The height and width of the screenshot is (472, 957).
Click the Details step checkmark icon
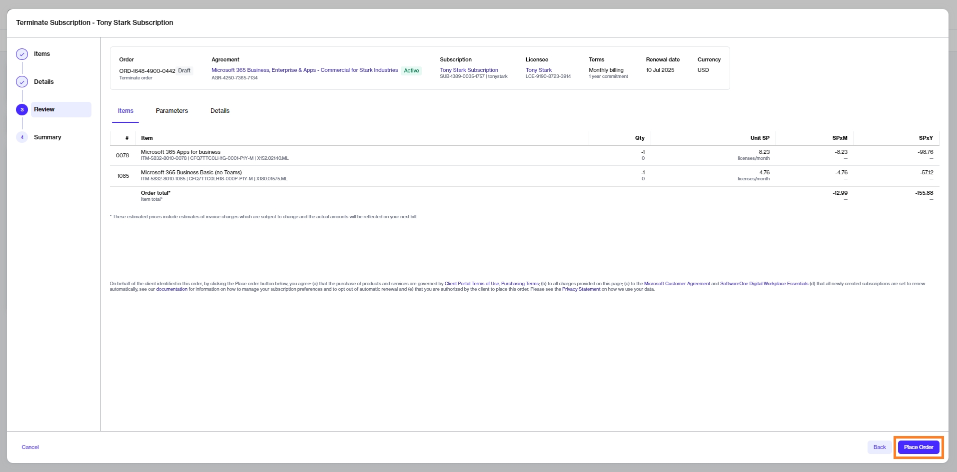pos(22,82)
